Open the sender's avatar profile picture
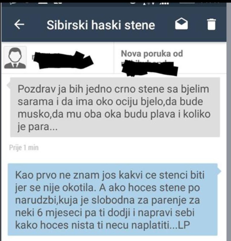Screen dimensions: 231x241 pos(15,57)
